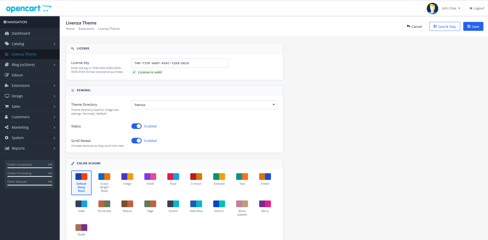This screenshot has height=240, width=488.
Task: Select the Default (Navy Blue) color scheme
Action: 81,183
